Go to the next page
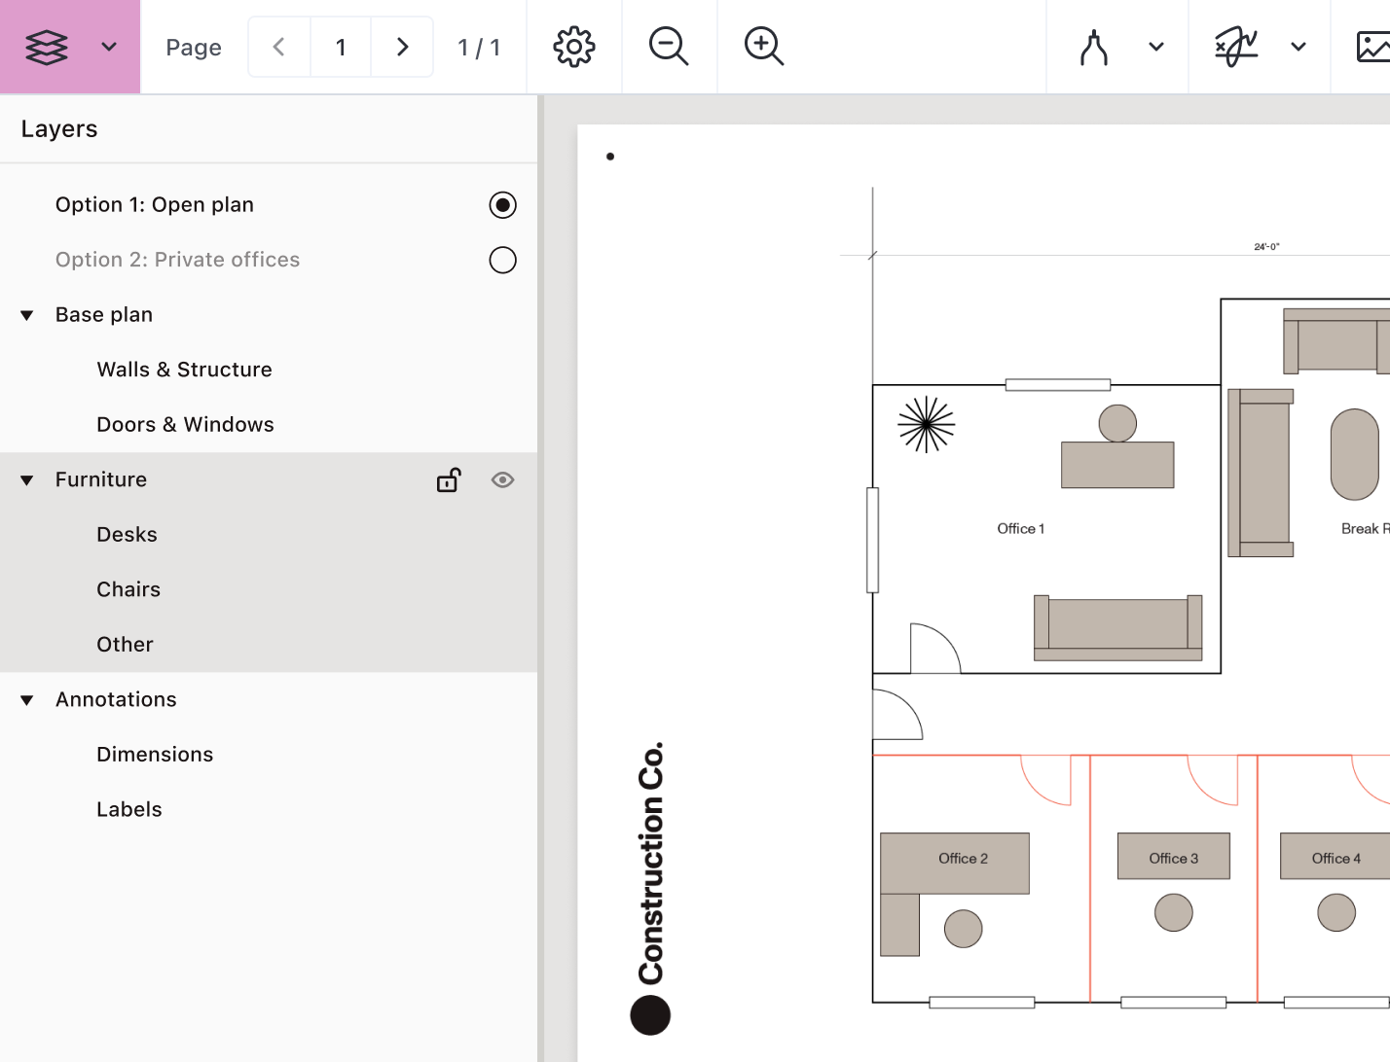 pyautogui.click(x=402, y=47)
